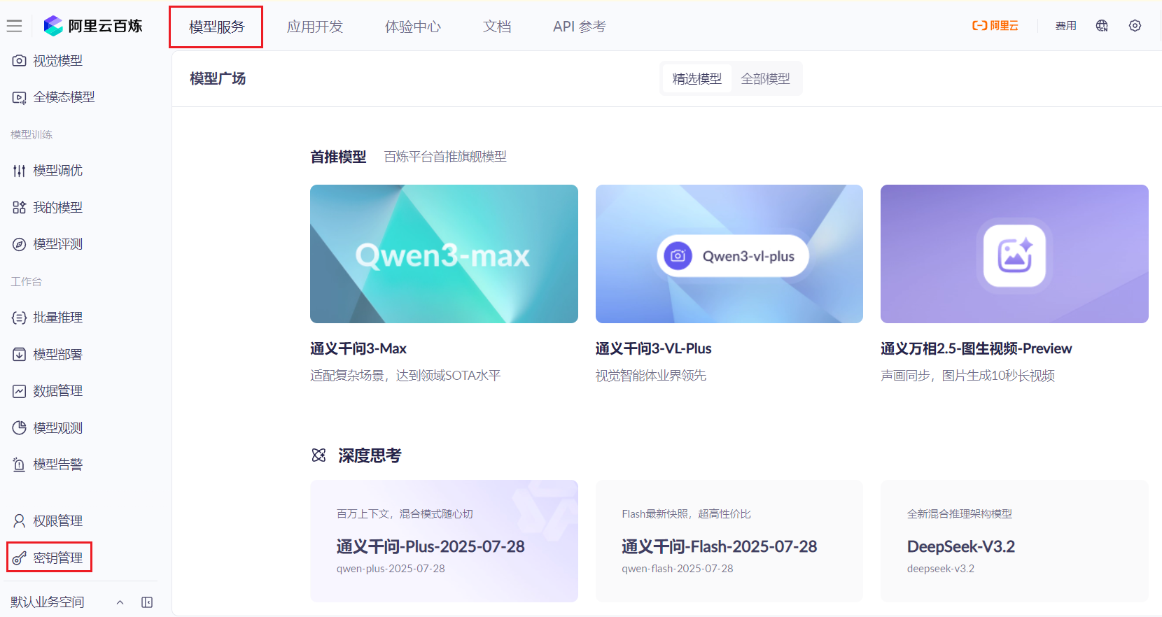Click 声画同步，图片生成10秒长视频 description
Image resolution: width=1162 pixels, height=617 pixels.
(x=967, y=376)
